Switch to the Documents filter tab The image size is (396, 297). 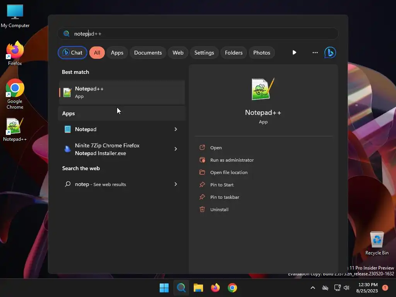pyautogui.click(x=148, y=53)
